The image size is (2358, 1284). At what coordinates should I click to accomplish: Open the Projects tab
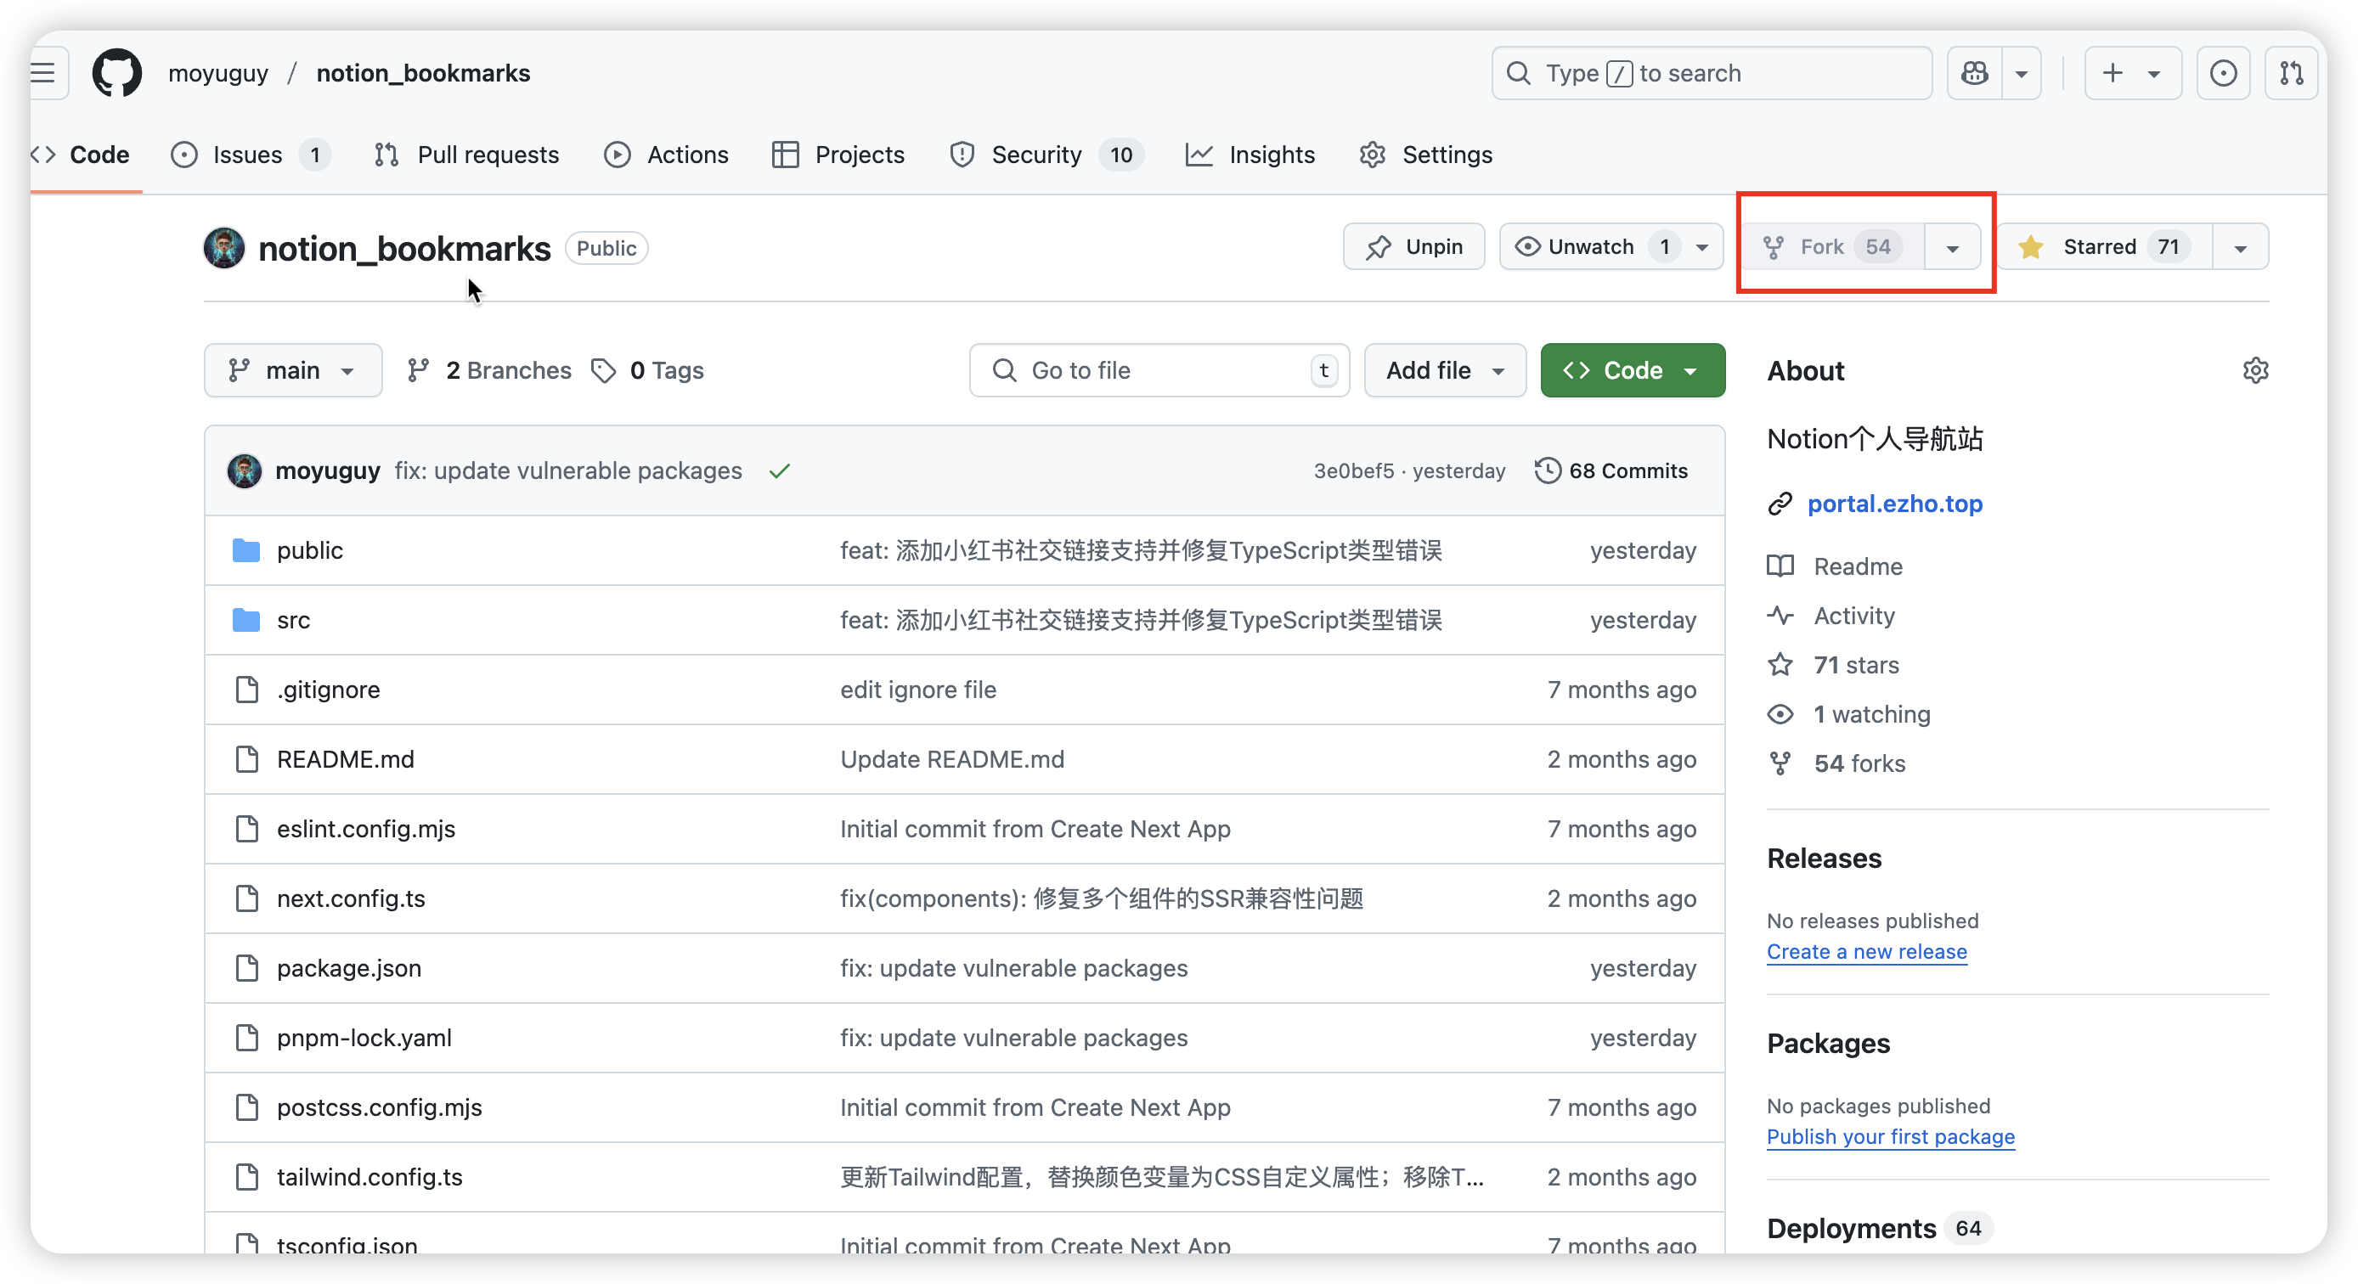pyautogui.click(x=838, y=155)
